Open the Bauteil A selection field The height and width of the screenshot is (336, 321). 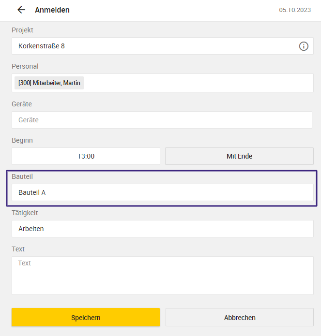(162, 192)
